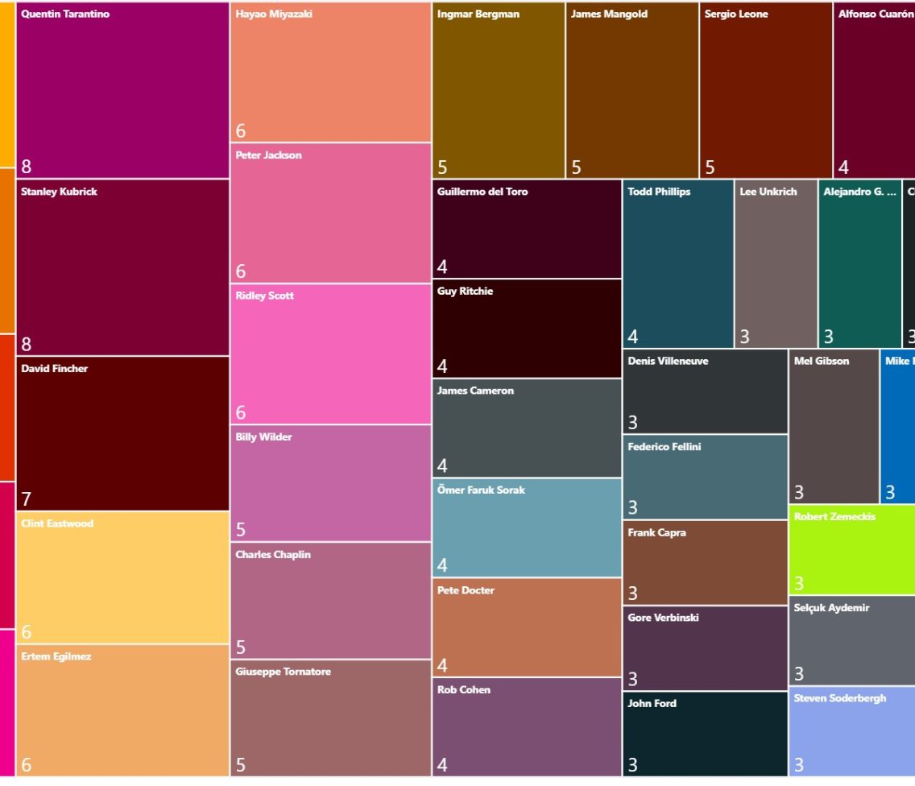The width and height of the screenshot is (915, 786).
Task: Select David Fincher block with value 7
Action: click(122, 433)
